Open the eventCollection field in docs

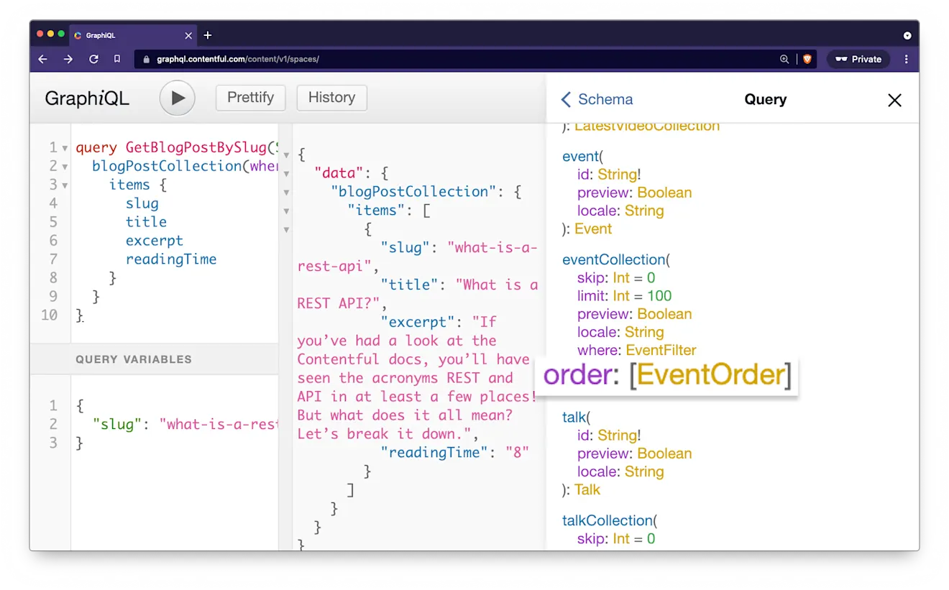click(613, 259)
